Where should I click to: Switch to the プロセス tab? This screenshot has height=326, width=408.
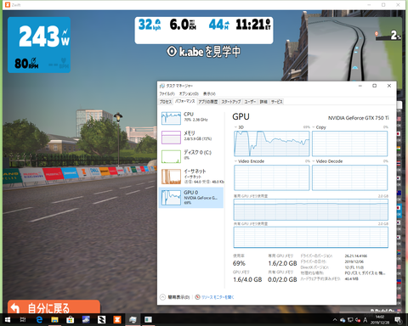tap(166, 102)
